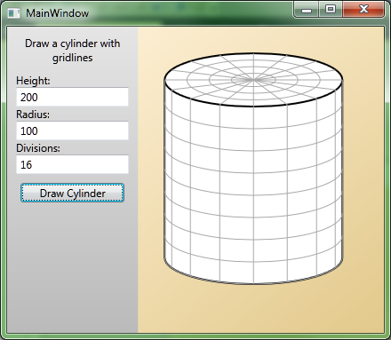This screenshot has height=340, width=391.
Task: Click the "Draw a cylinder with gridlines" heading
Action: coord(73,51)
